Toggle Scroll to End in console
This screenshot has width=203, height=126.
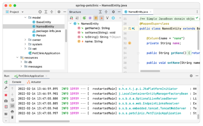pos(12,106)
